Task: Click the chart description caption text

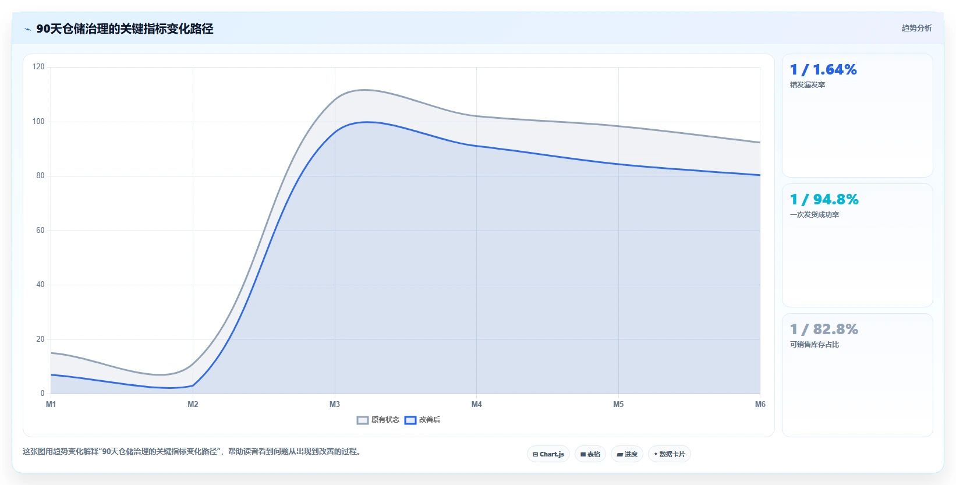Action: [x=193, y=451]
